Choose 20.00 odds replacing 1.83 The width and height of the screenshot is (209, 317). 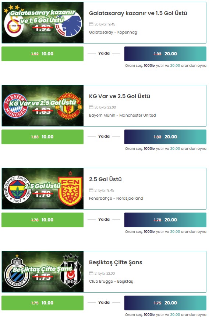point(165,137)
